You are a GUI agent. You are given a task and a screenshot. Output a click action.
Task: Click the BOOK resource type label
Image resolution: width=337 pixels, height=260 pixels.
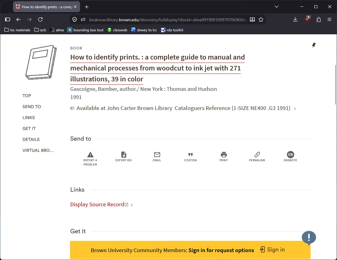coord(76,48)
